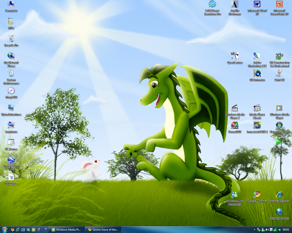Select the GIF Animator icon
Viewport: 292px width, 233px height.
coord(257,76)
